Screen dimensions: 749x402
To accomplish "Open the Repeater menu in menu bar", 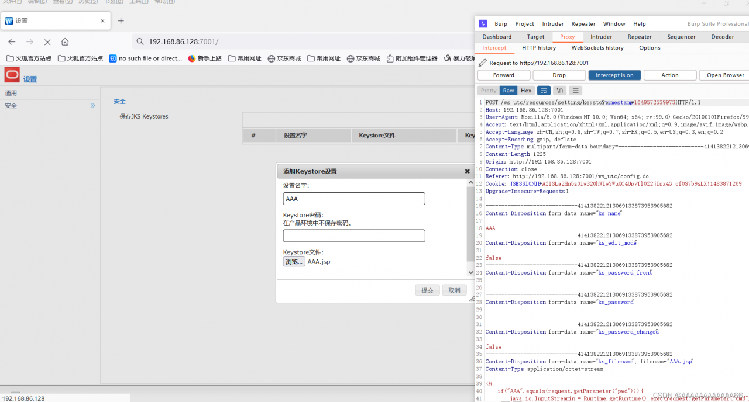I will point(583,24).
